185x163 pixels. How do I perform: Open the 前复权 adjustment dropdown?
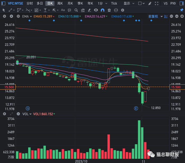coord(154,16)
